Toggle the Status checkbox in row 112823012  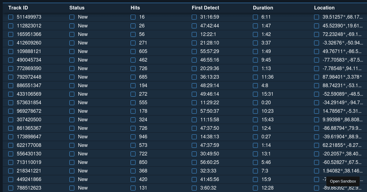click(x=72, y=26)
